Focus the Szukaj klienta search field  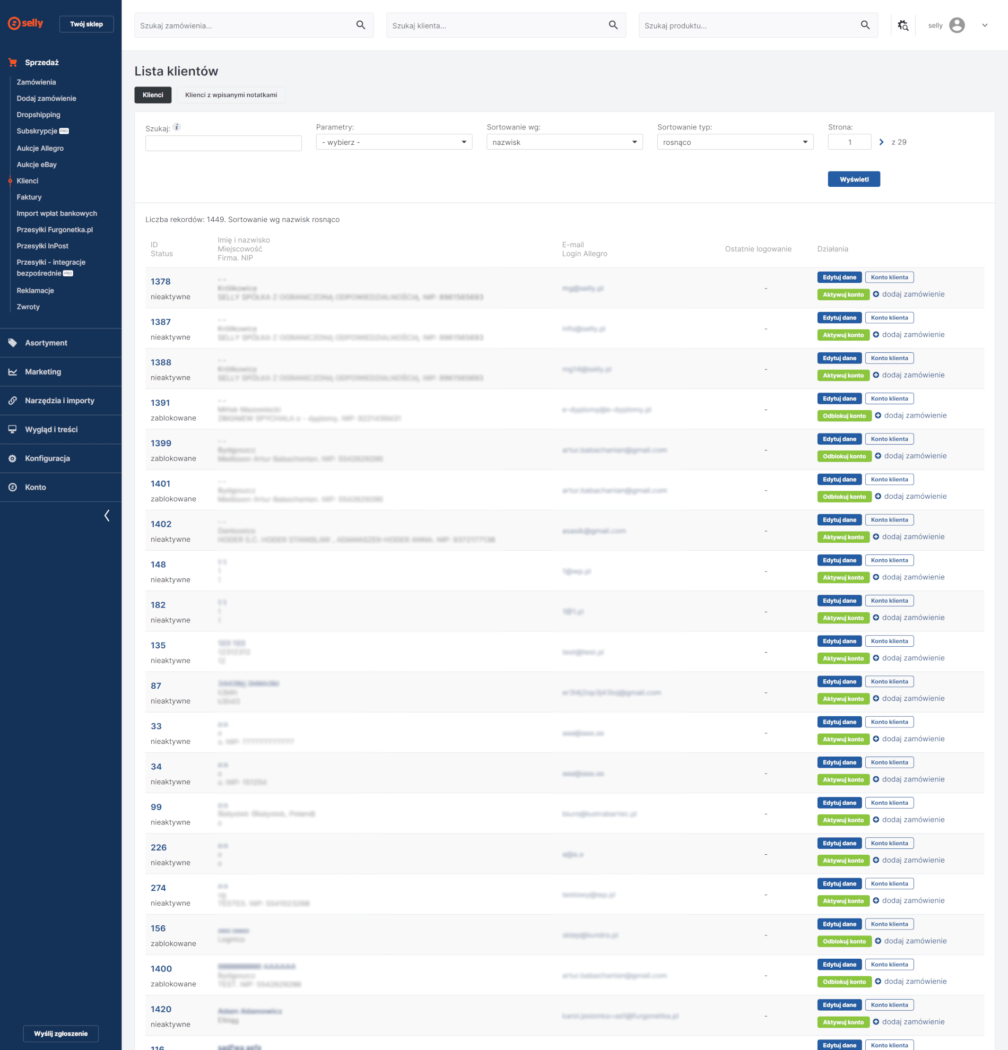506,25
